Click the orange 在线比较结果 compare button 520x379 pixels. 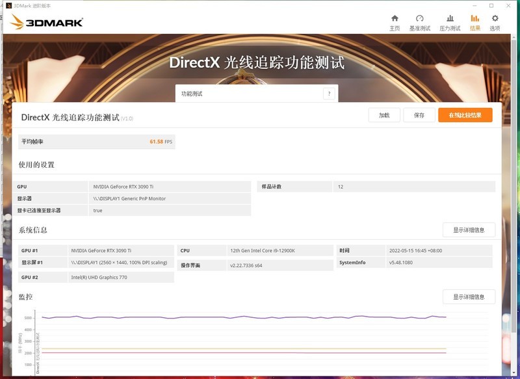[465, 114]
